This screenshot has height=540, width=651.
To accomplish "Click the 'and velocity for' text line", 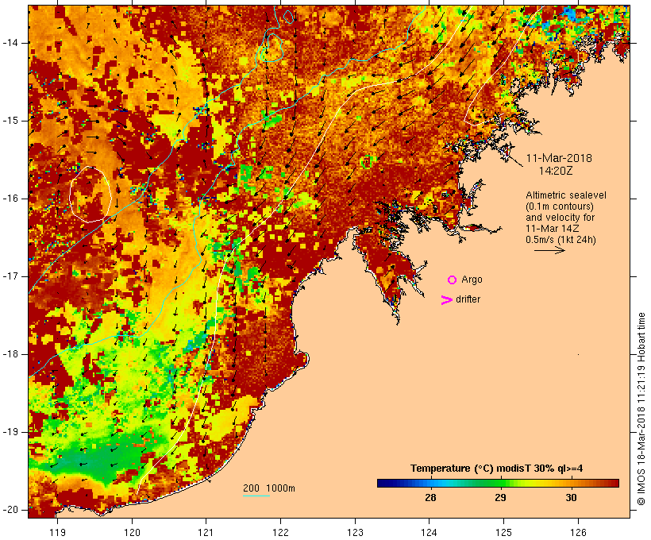I will (x=560, y=218).
